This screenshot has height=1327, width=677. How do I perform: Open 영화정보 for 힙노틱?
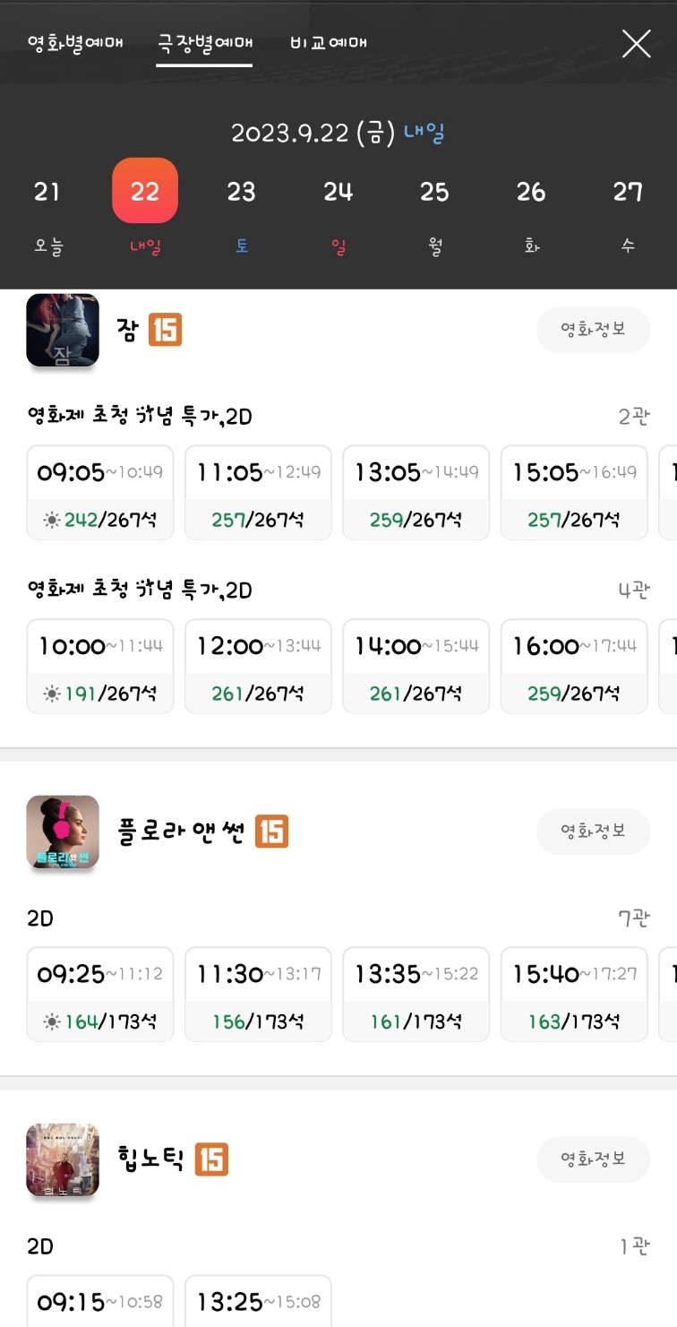click(x=593, y=1159)
